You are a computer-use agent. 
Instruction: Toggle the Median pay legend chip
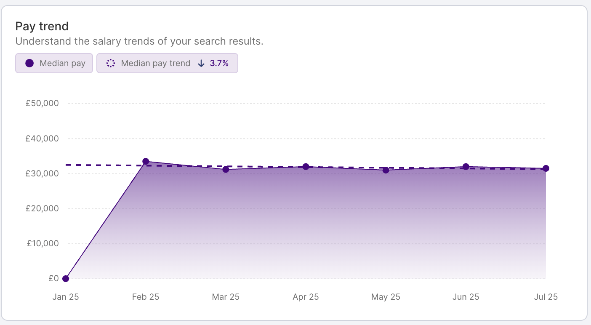coord(54,63)
